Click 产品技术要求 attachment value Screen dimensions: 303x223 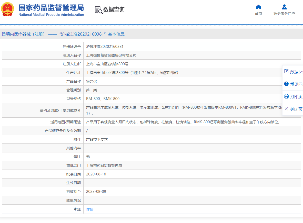[97, 139]
